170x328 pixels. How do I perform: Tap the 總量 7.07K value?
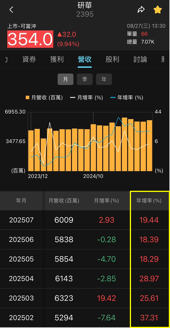pos(141,42)
